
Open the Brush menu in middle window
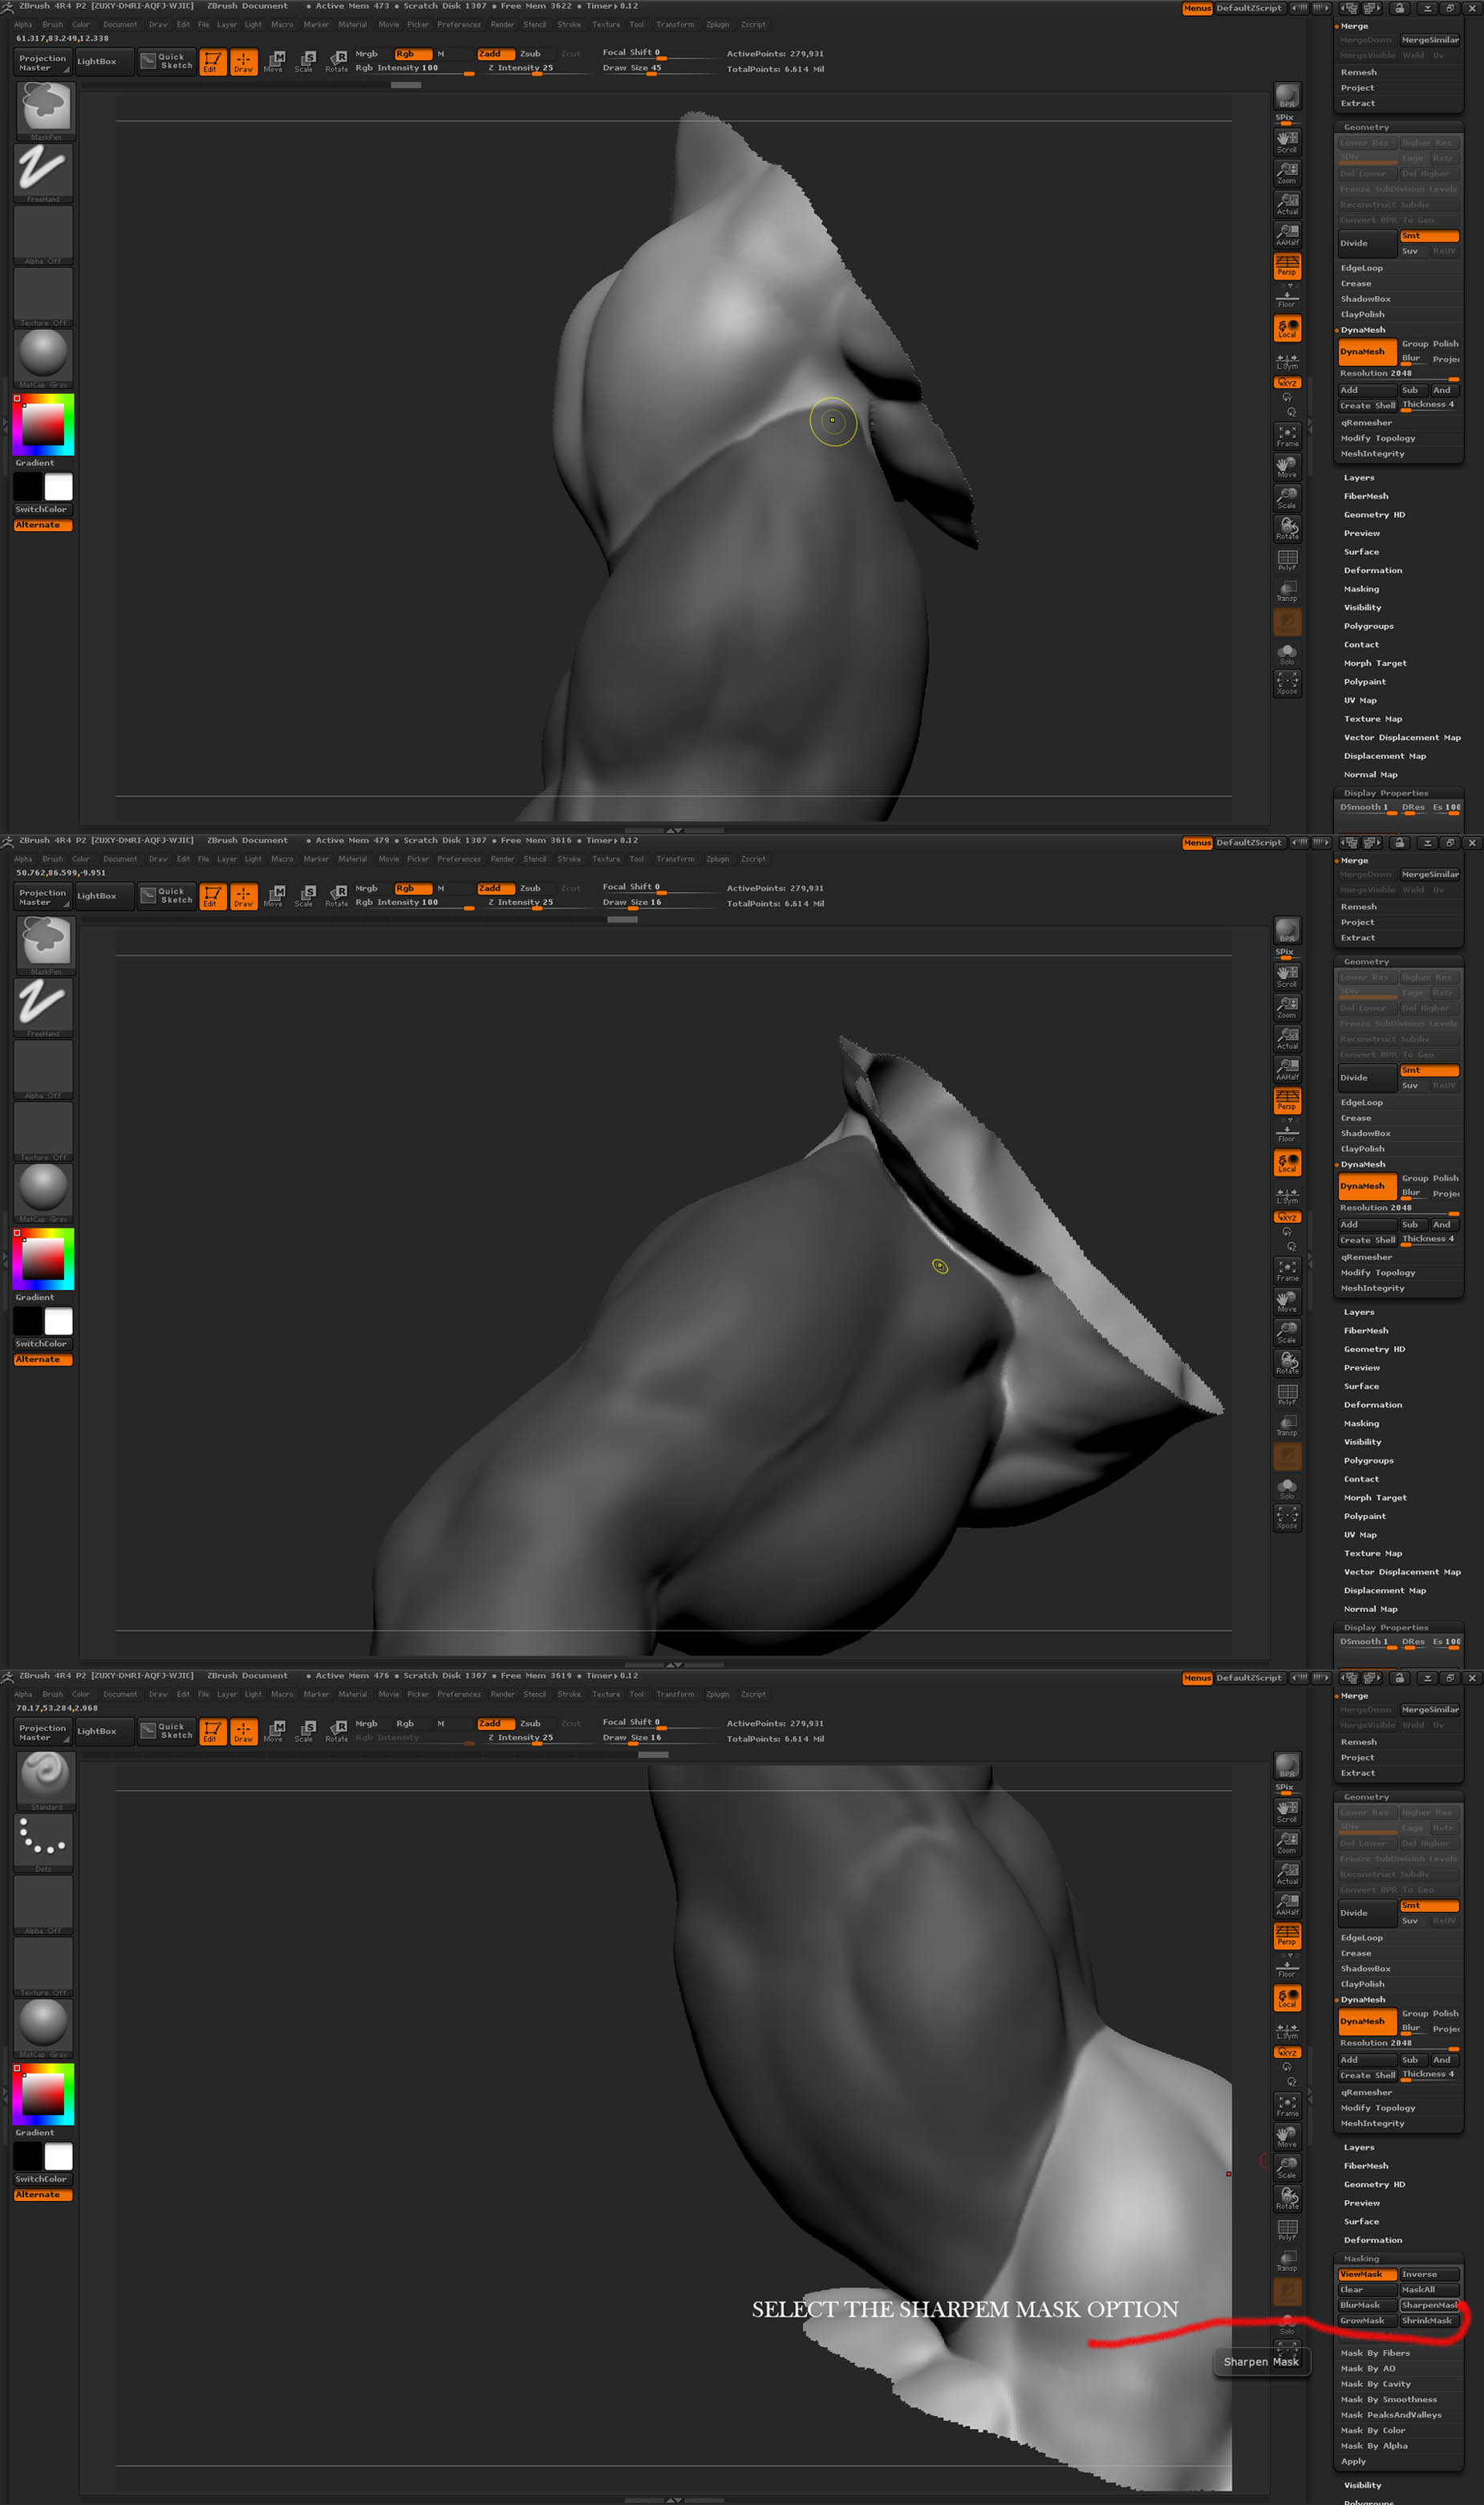tap(52, 859)
